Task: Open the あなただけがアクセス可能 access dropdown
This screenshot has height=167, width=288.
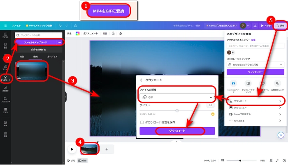Action: tap(255, 65)
